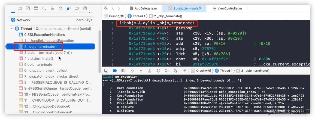315x119 pixels.
Task: Toggle the blue breakpoints activation button
Action: pos(115,71)
